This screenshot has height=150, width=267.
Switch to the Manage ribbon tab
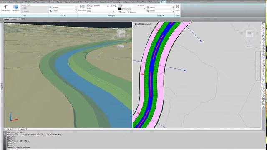tap(51, 2)
